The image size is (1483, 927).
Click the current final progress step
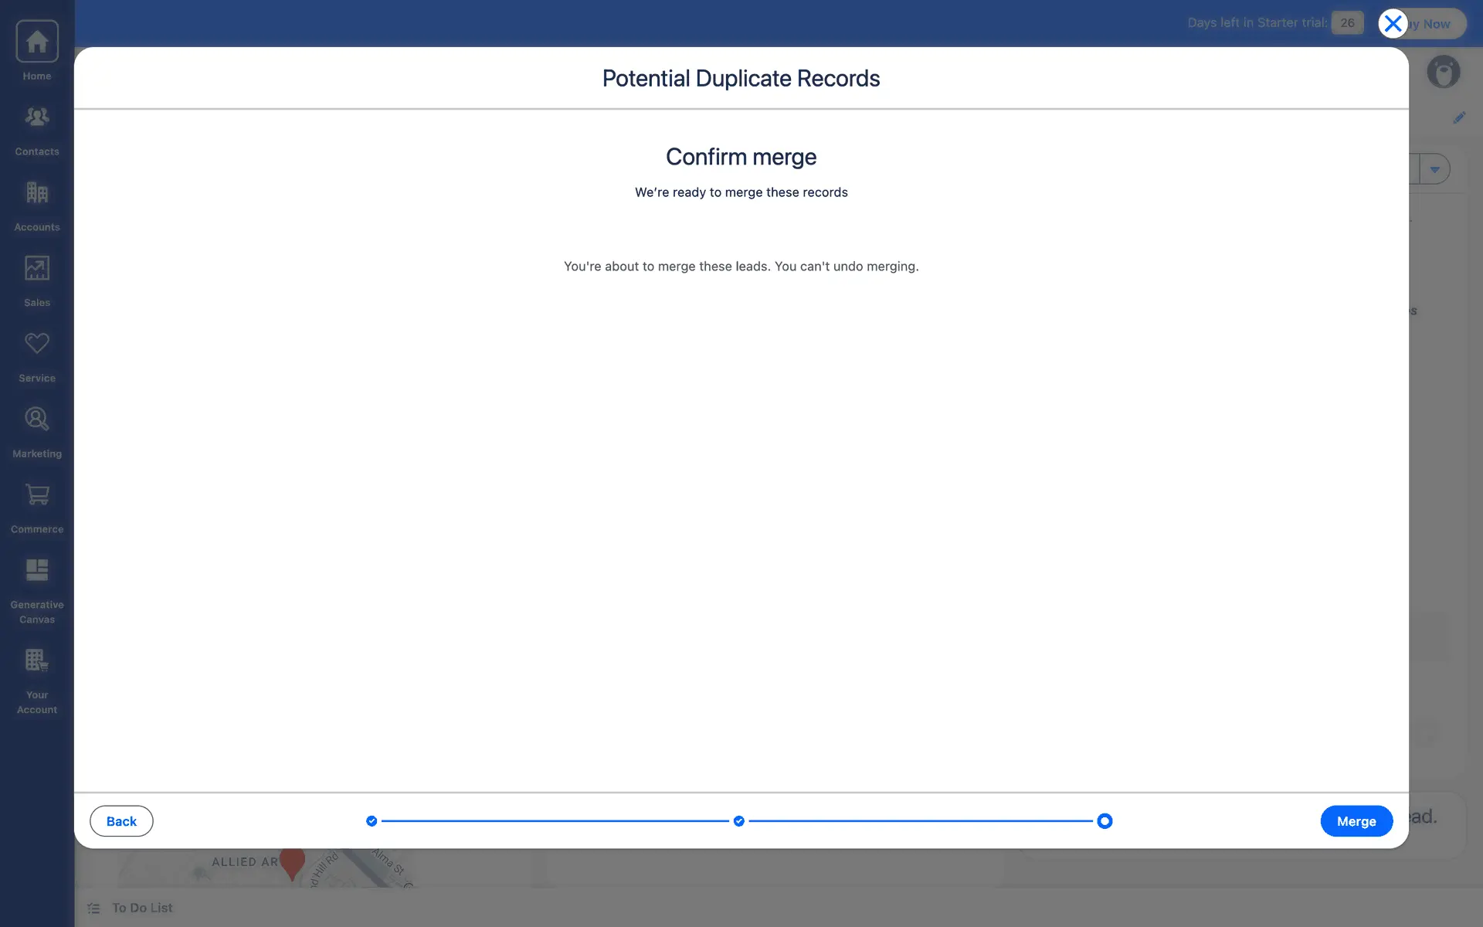point(1105,821)
